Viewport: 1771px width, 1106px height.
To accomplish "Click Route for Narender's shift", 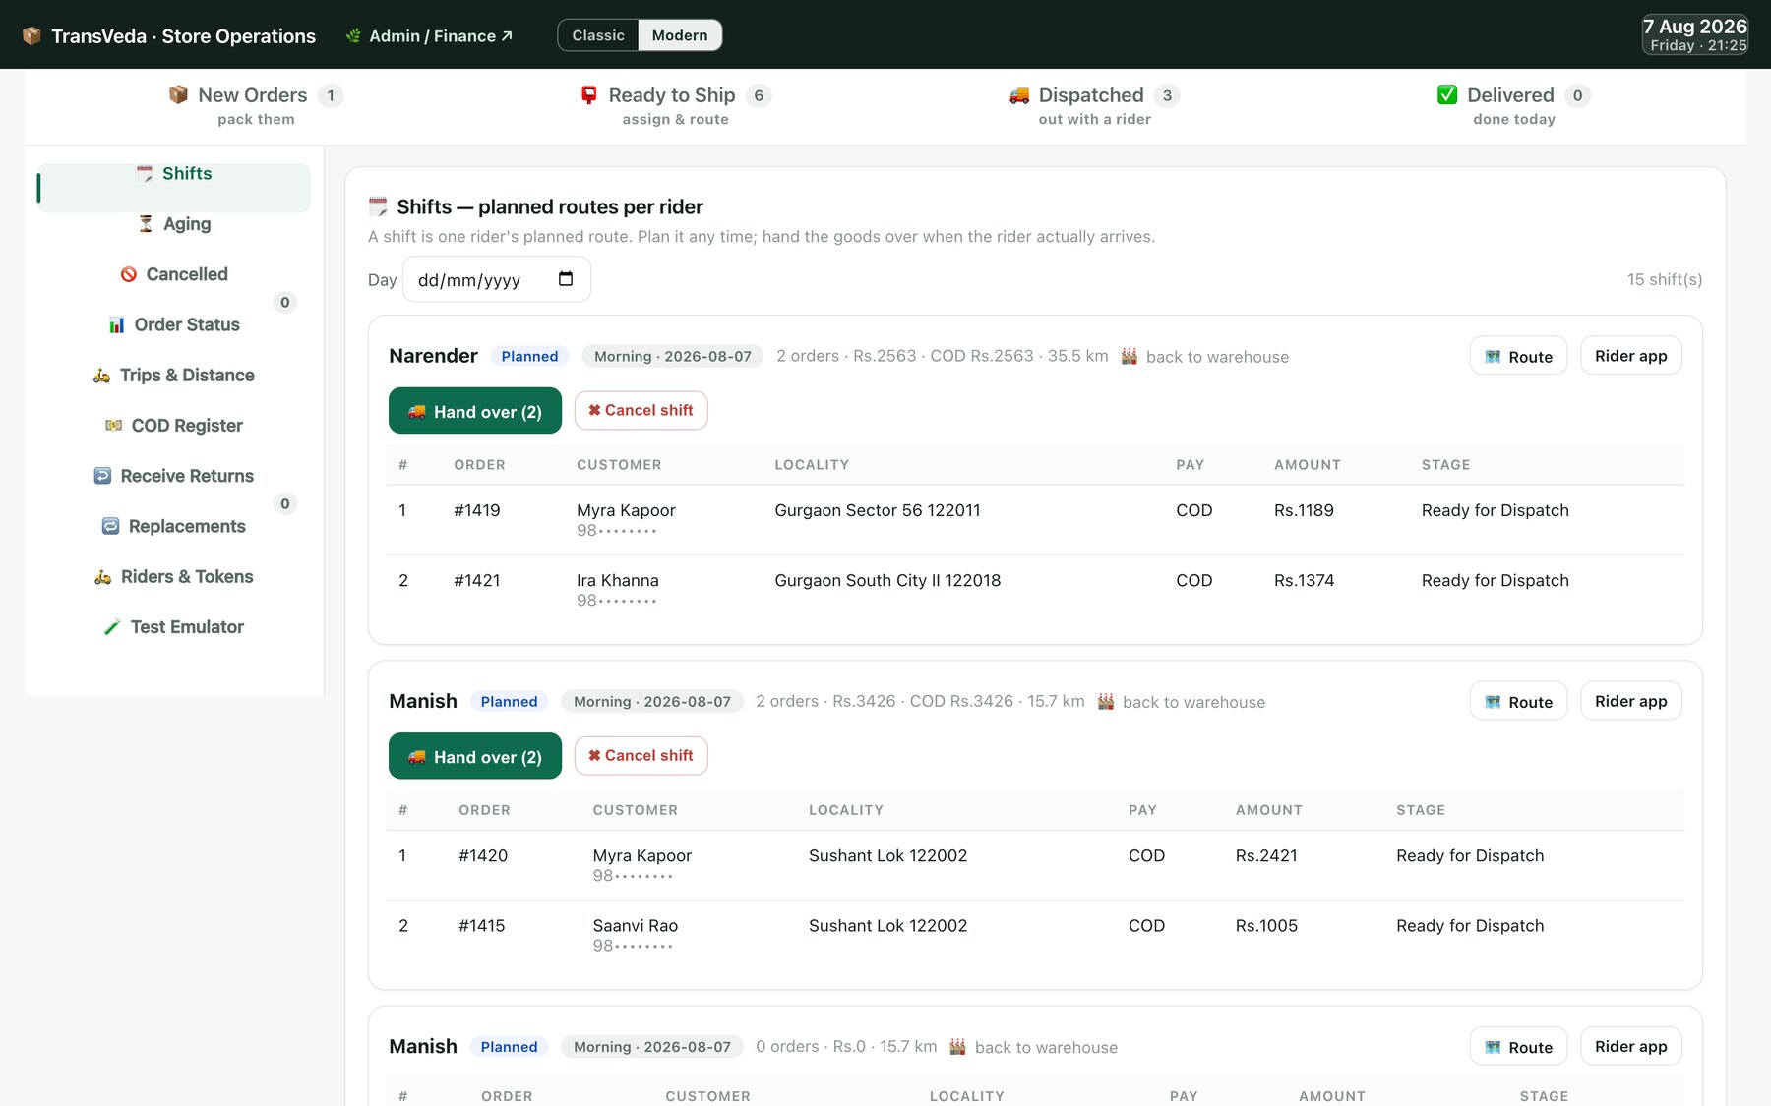I will click(x=1518, y=356).
